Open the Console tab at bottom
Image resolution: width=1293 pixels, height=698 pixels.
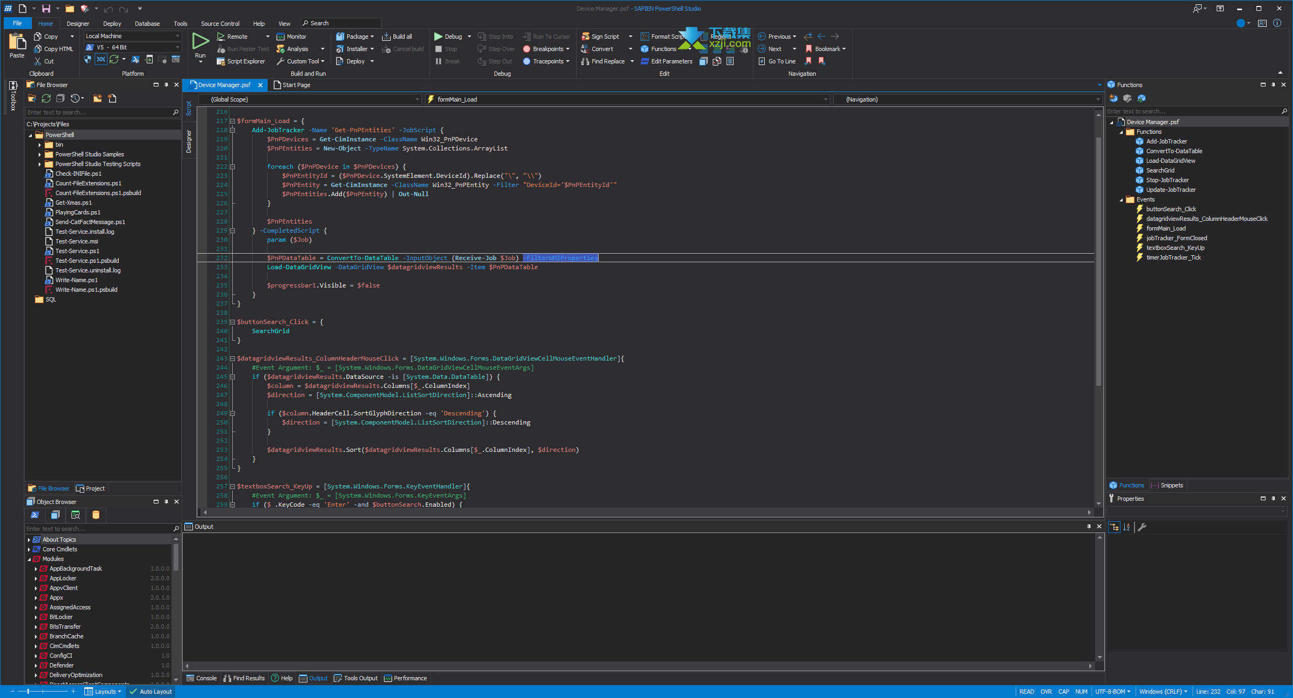tap(202, 678)
